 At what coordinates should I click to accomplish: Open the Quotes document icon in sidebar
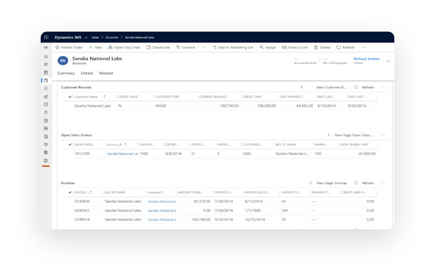[46, 121]
